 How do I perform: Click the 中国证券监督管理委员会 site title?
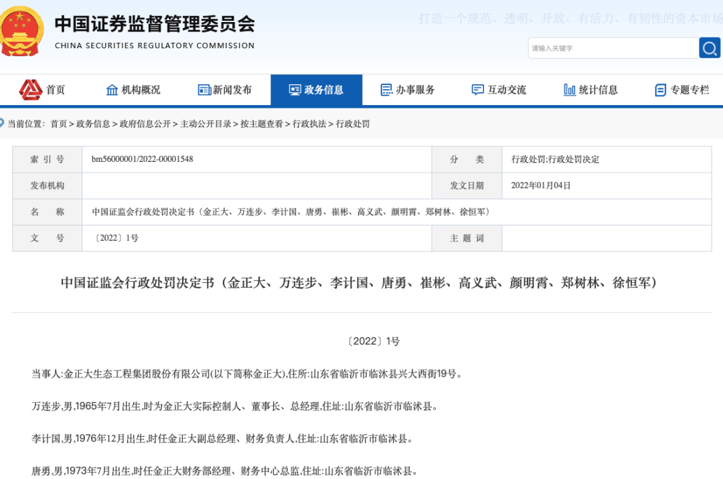tap(155, 24)
